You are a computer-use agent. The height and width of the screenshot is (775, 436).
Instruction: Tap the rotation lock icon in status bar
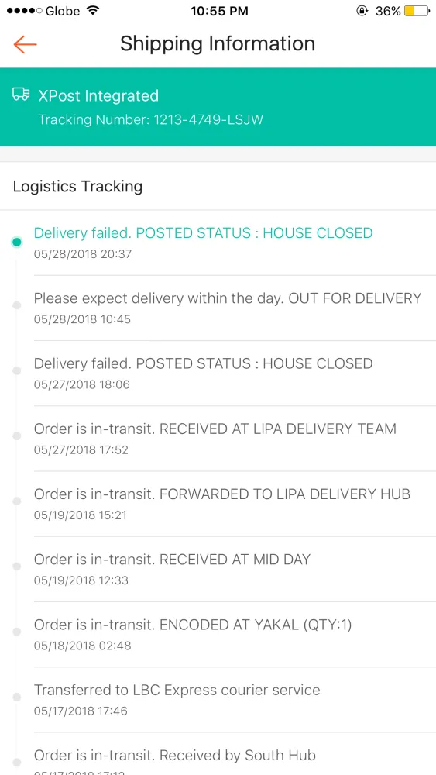(x=362, y=11)
